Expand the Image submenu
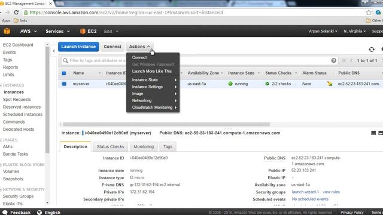Viewport: 383px width, 215px height. (x=154, y=94)
